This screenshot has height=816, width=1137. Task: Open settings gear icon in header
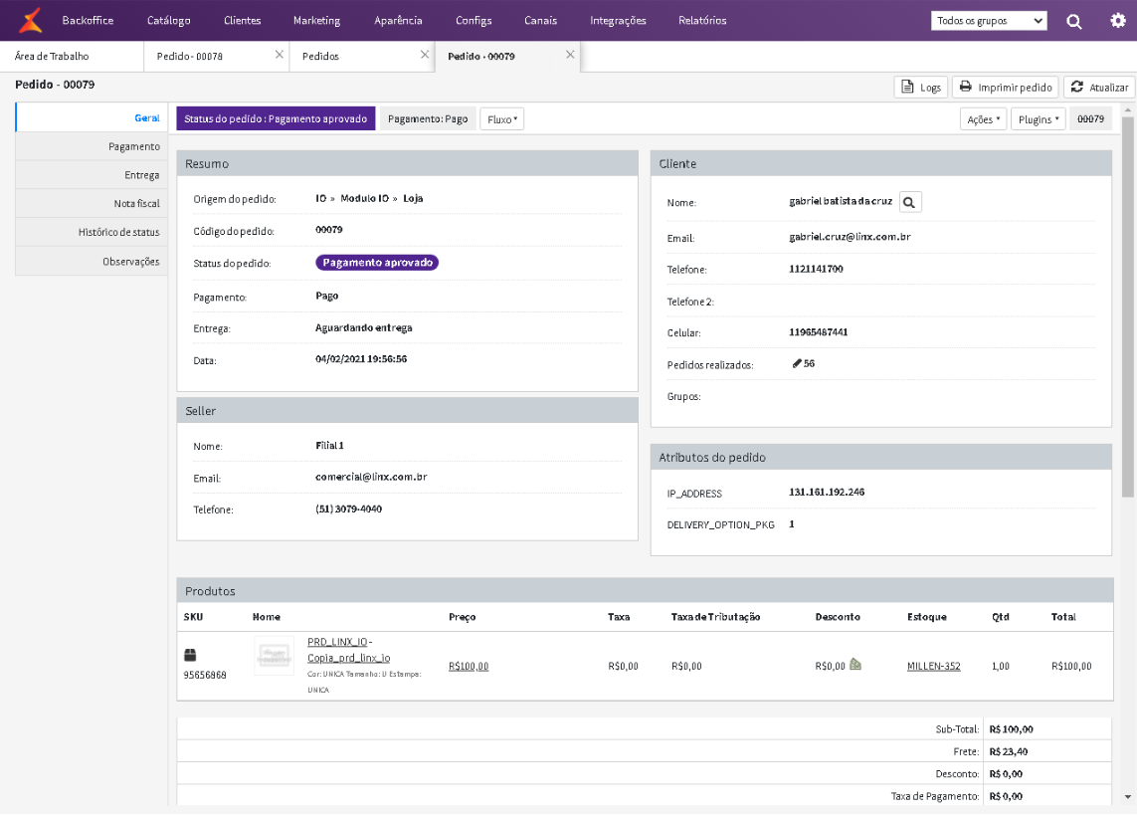coord(1117,21)
